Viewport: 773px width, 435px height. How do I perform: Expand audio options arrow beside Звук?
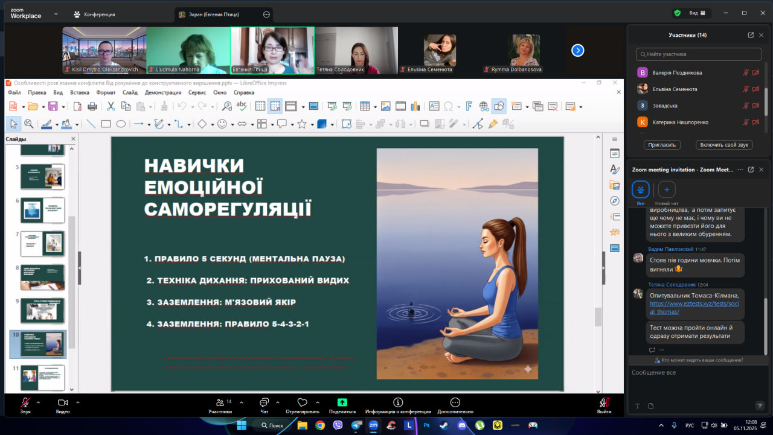coord(39,402)
